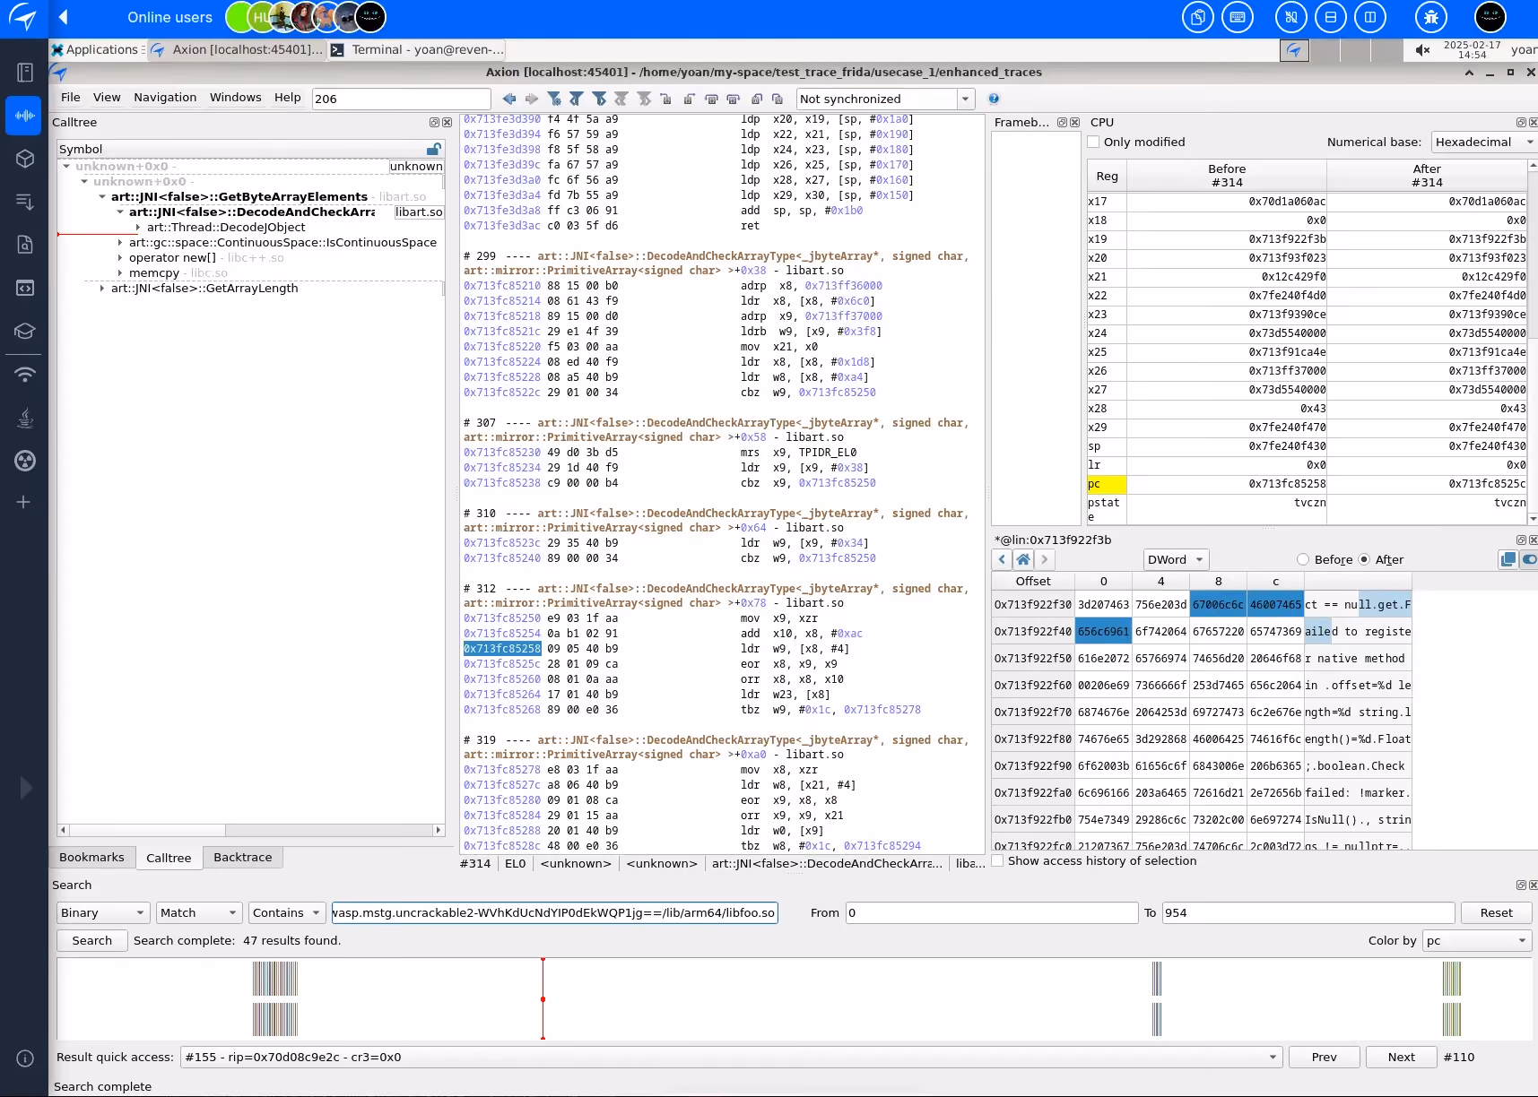Click the pc register row highlighted in yellow
This screenshot has height=1097, width=1538.
[x=1308, y=484]
